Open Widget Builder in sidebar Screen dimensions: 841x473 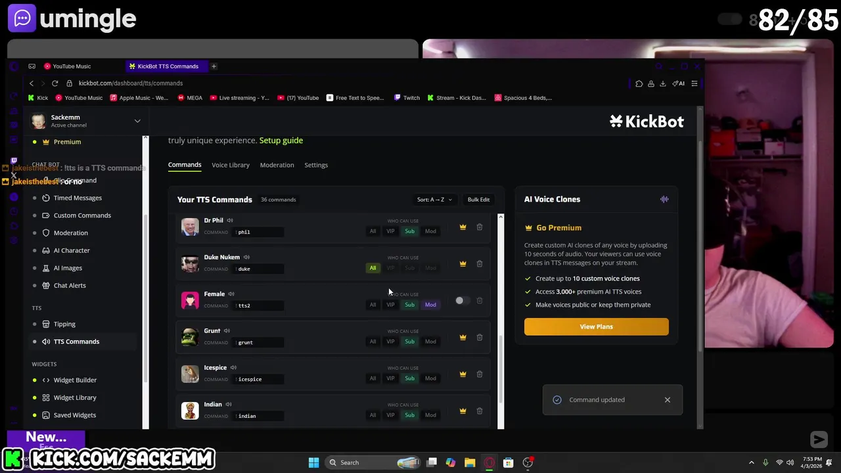tap(75, 380)
